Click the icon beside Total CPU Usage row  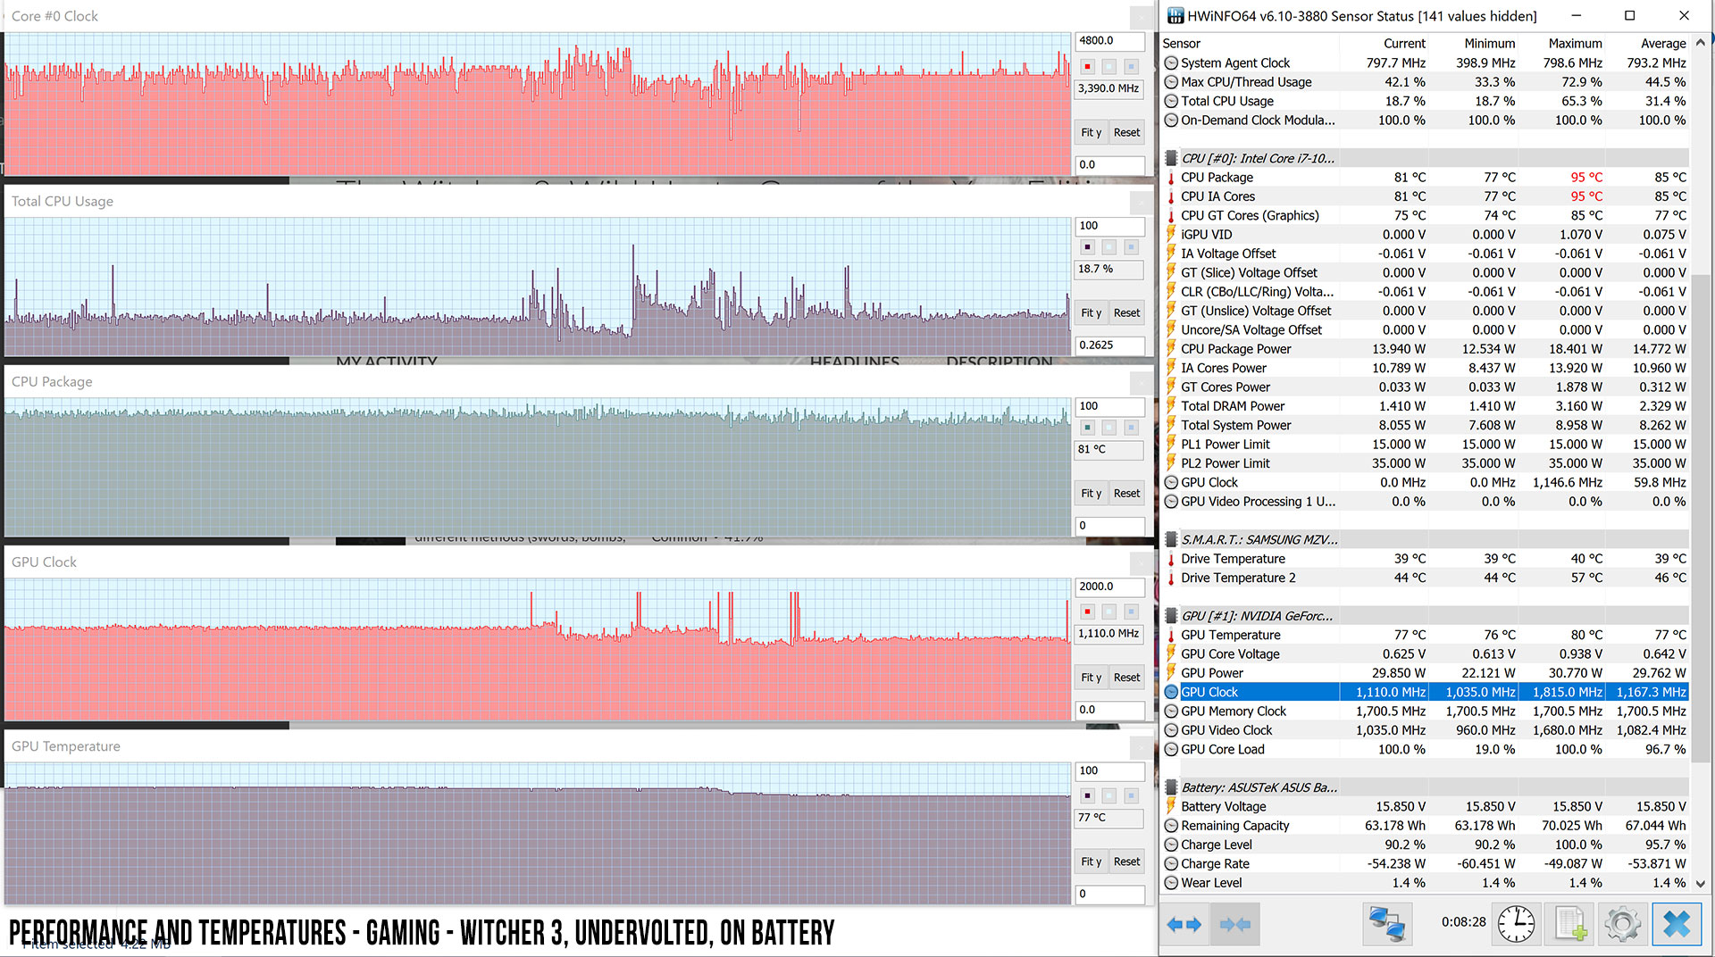(1171, 102)
